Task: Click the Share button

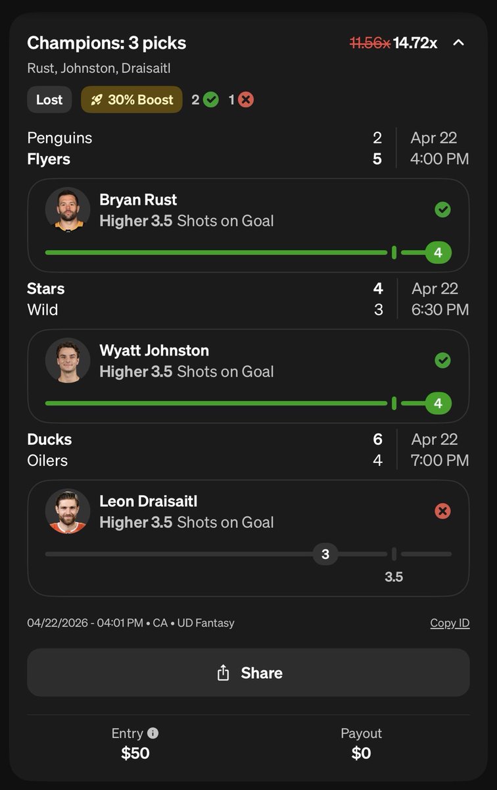Action: 248,672
